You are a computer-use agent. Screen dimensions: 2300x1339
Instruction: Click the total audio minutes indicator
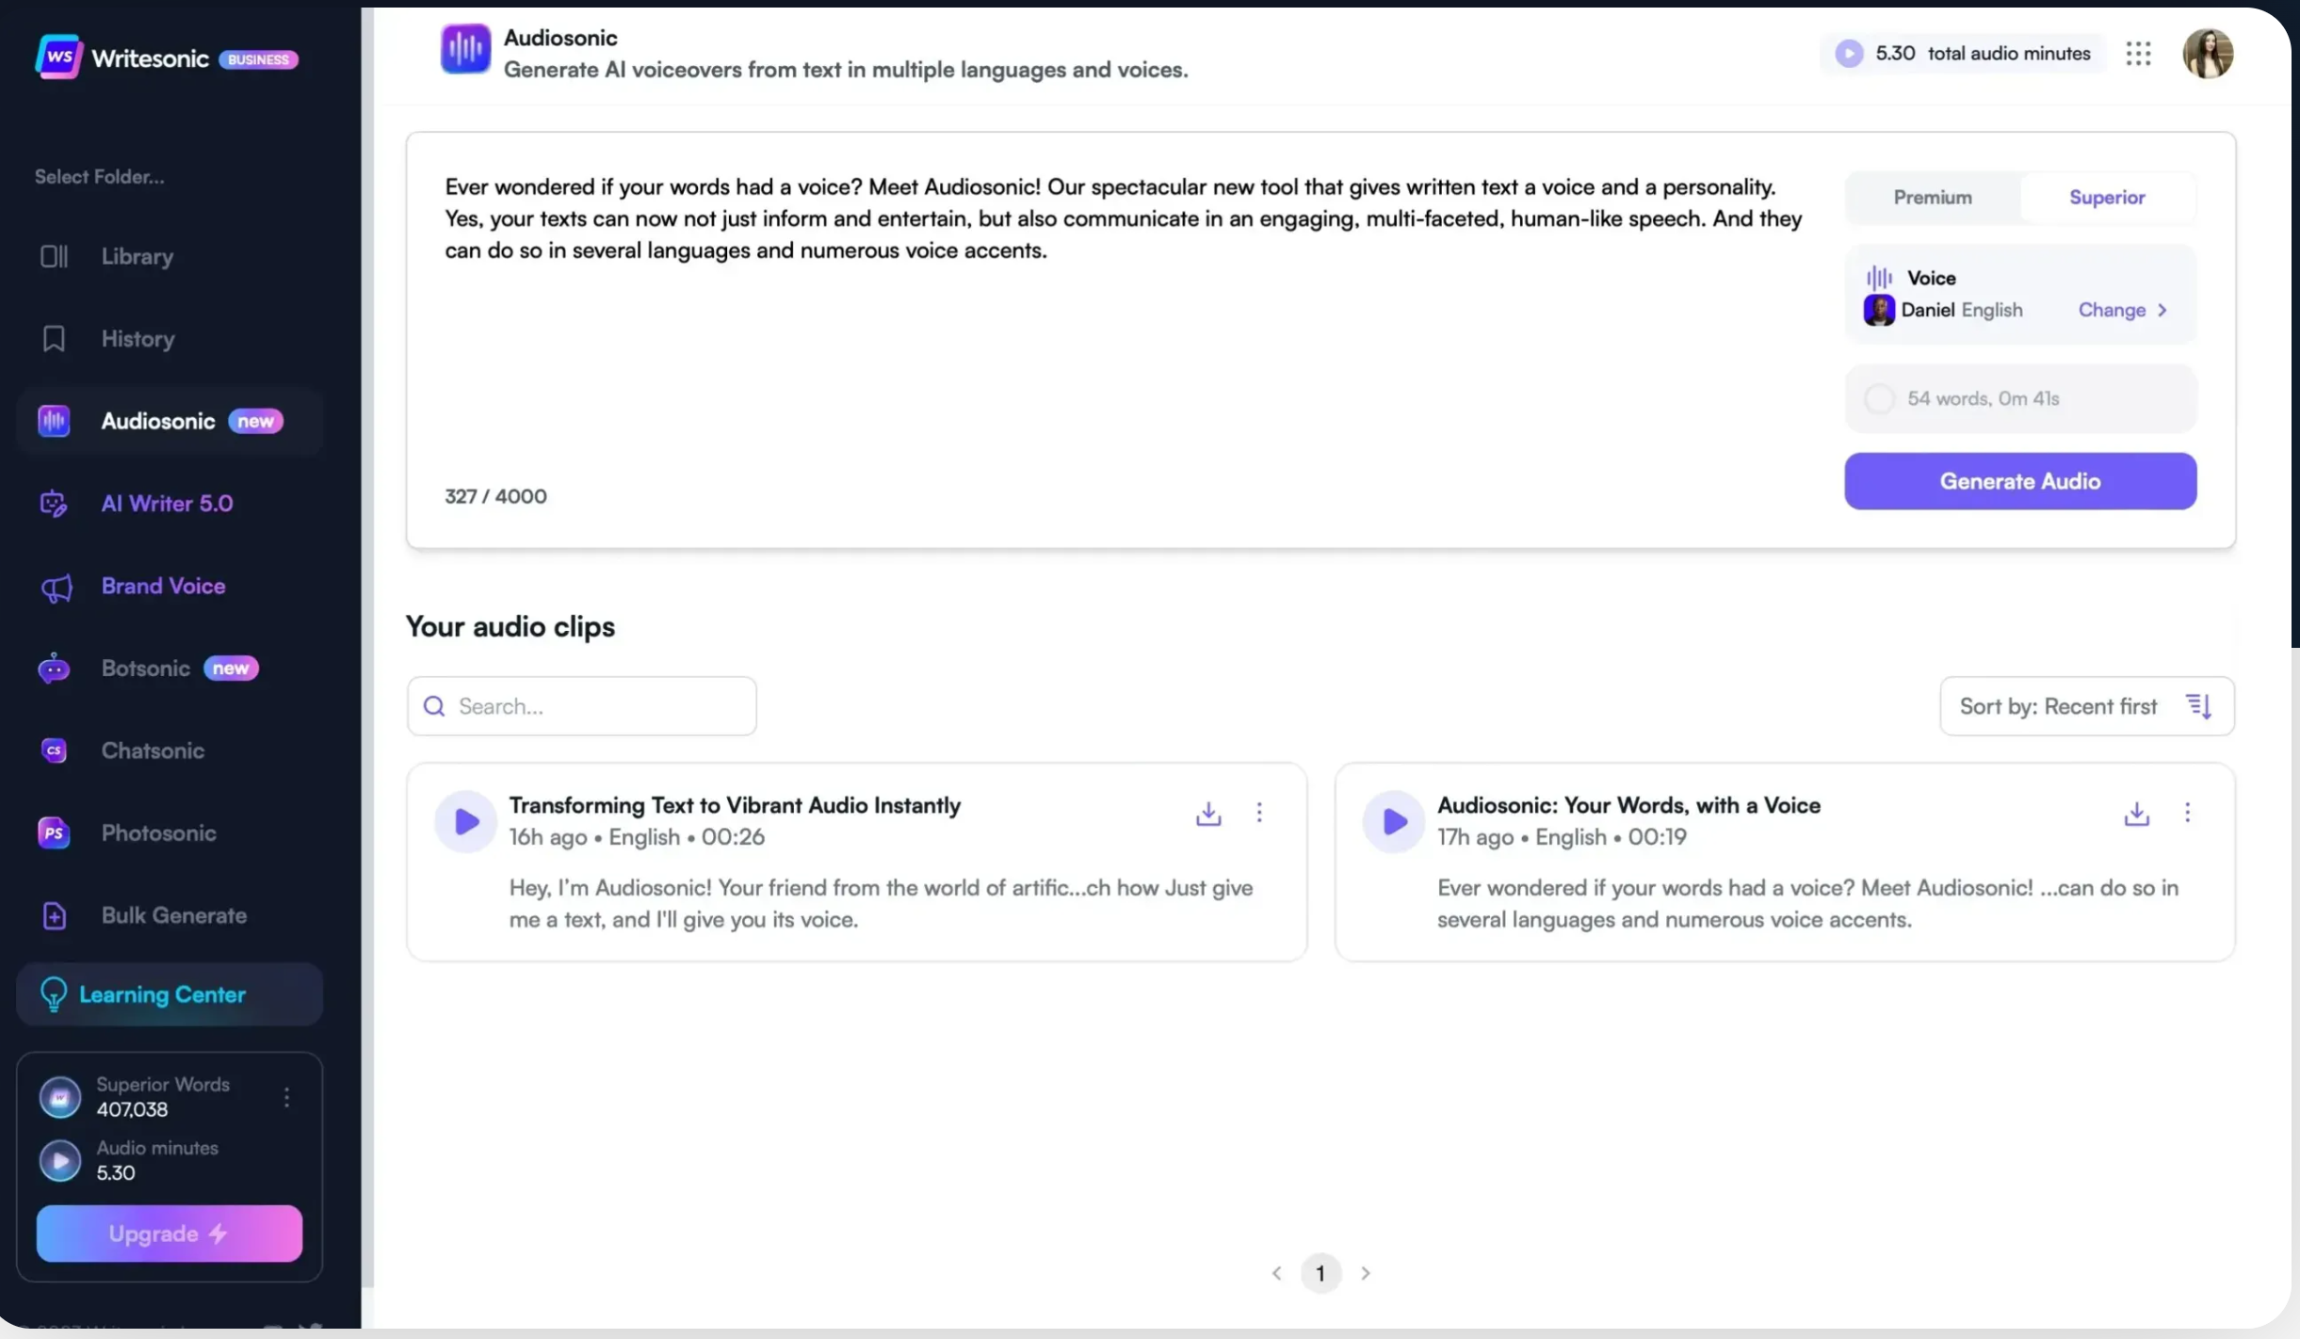click(x=1963, y=54)
